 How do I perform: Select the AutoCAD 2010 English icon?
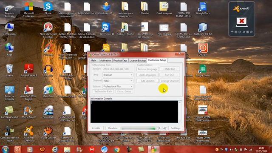pyautogui.click(x=29, y=93)
